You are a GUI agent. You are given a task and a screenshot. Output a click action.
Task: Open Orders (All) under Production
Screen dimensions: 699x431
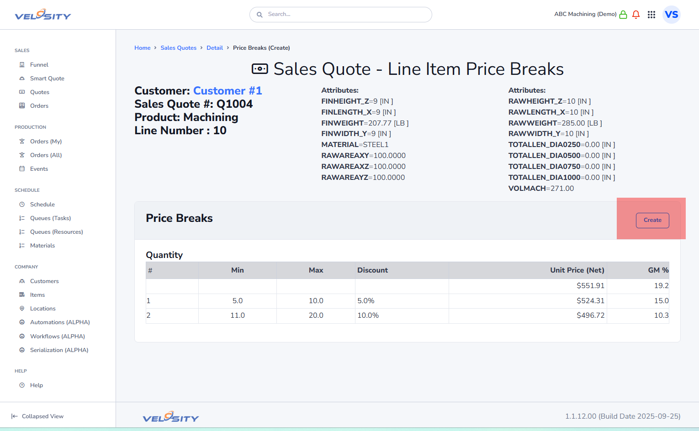click(46, 155)
